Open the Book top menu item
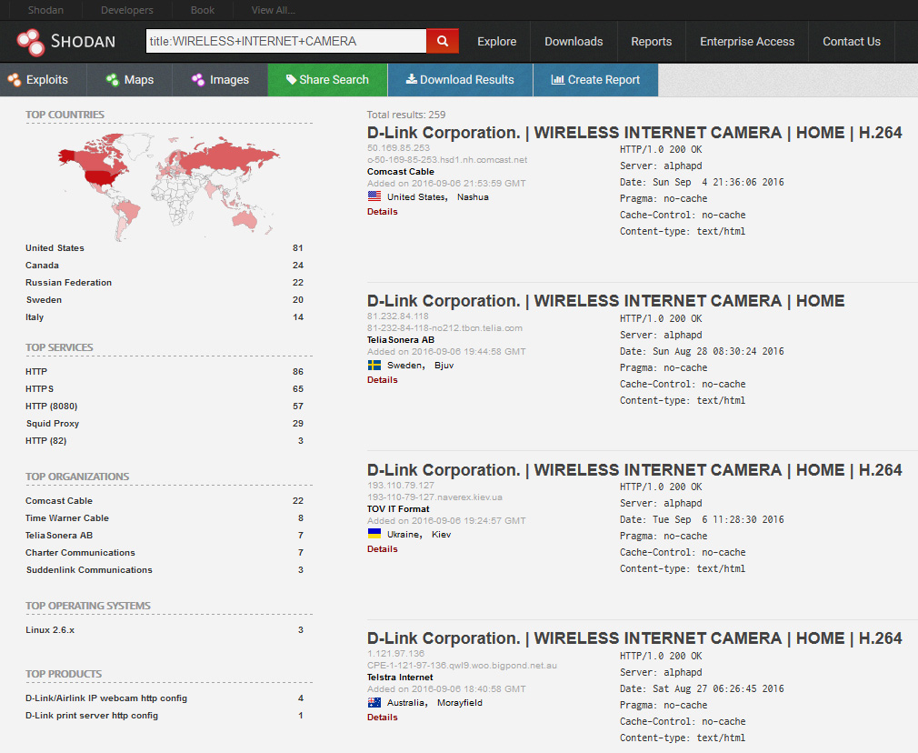The image size is (918, 753). click(203, 10)
